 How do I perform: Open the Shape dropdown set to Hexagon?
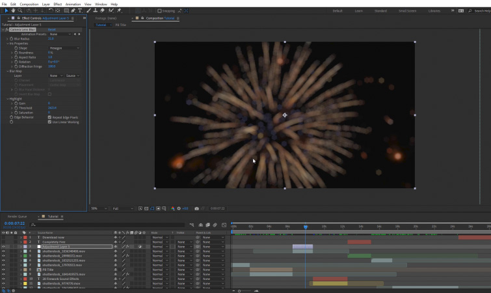(64, 48)
